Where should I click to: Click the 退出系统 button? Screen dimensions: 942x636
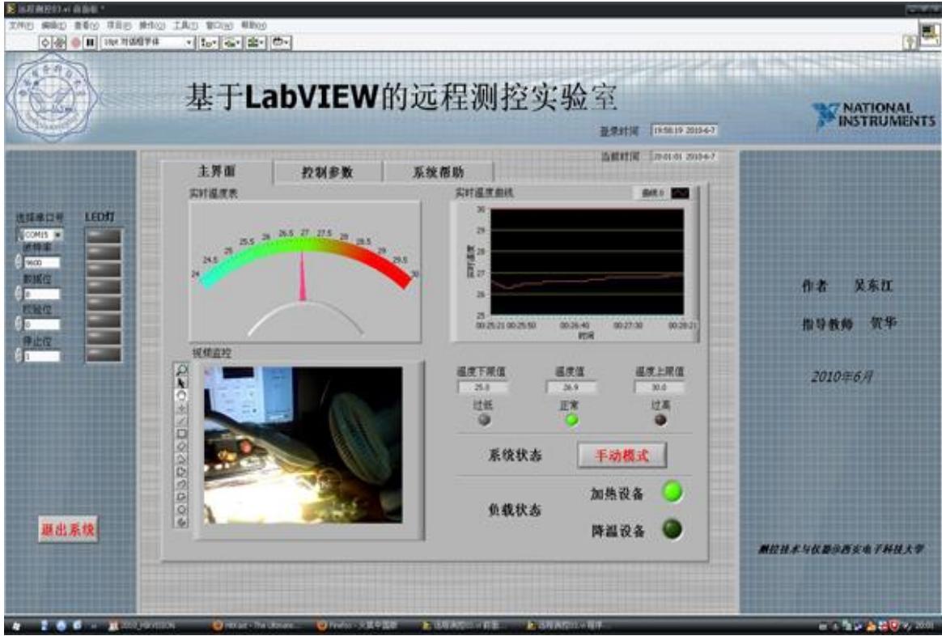click(68, 530)
